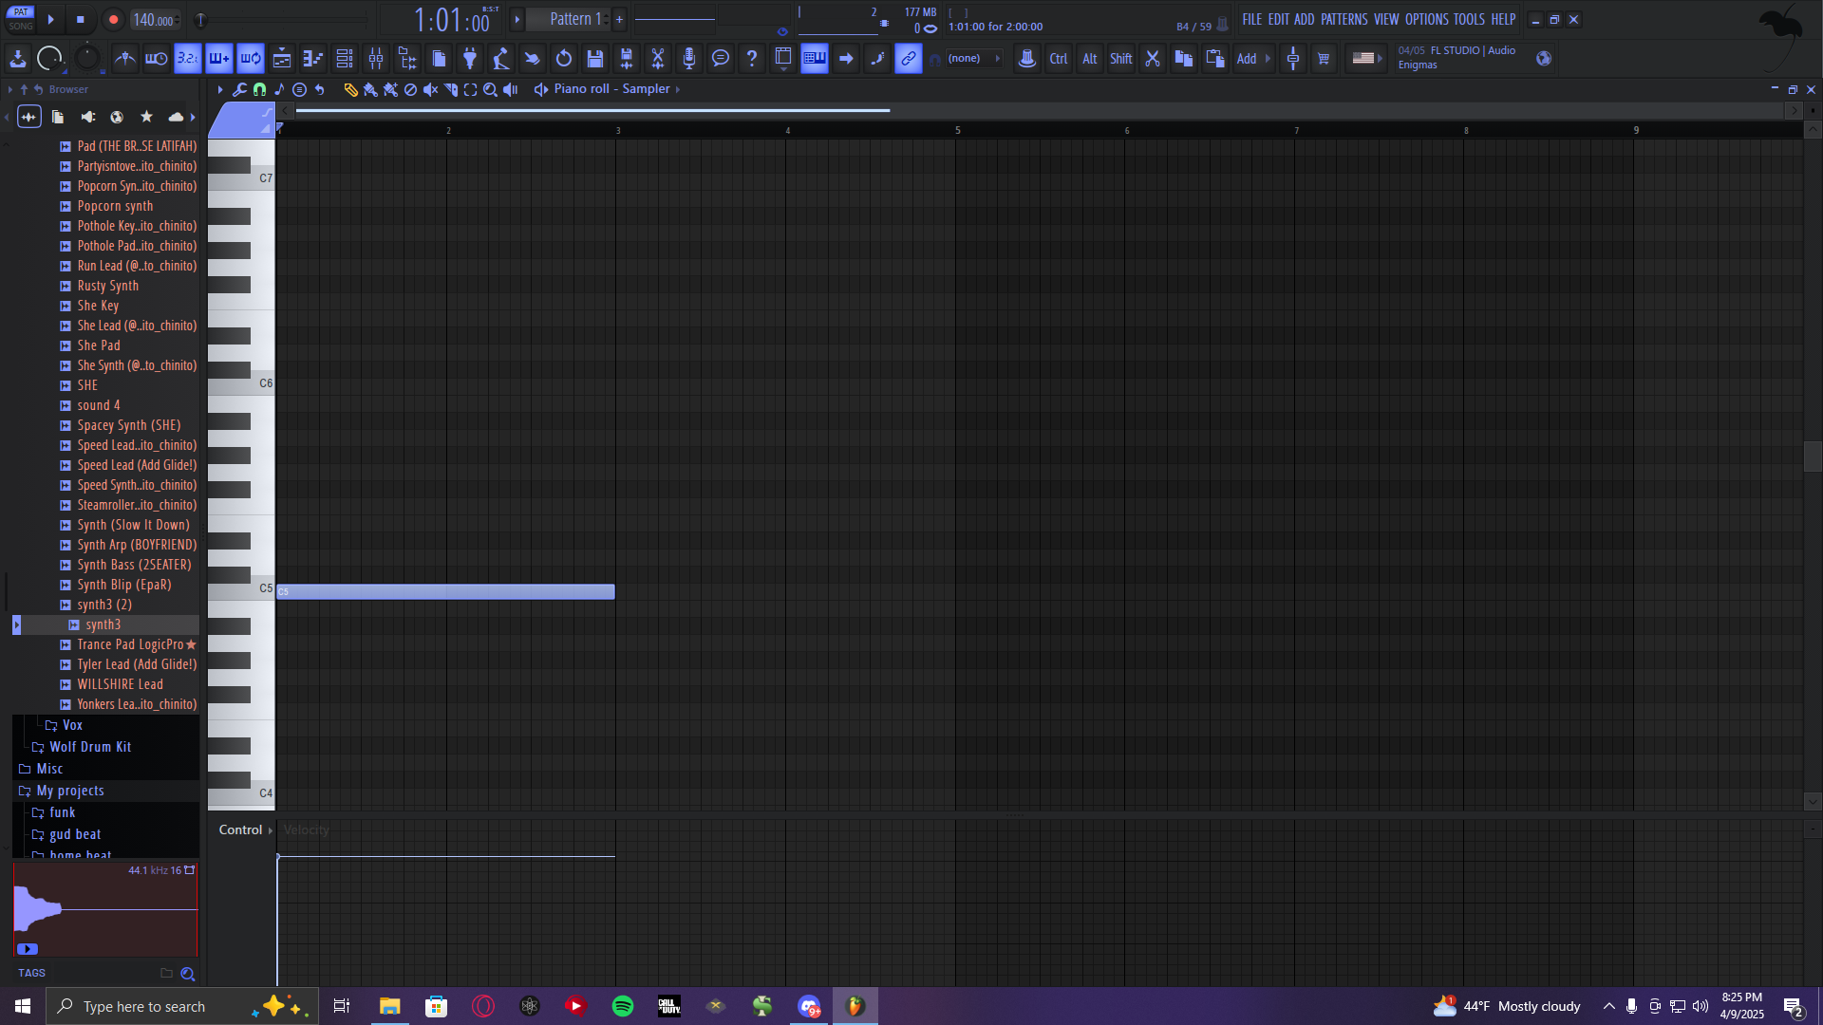Open the Control lane dropdown arrow

pyautogui.click(x=271, y=830)
